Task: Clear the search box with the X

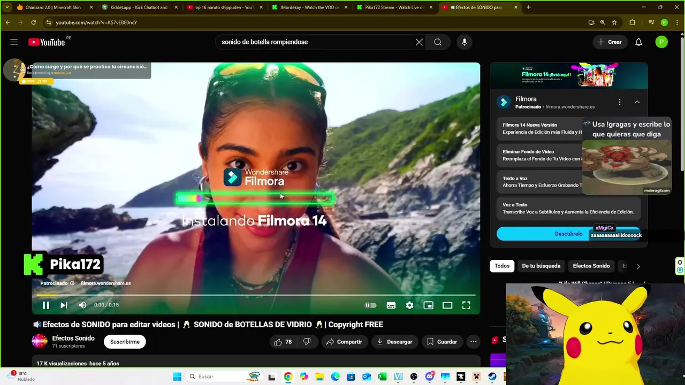Action: click(x=419, y=42)
